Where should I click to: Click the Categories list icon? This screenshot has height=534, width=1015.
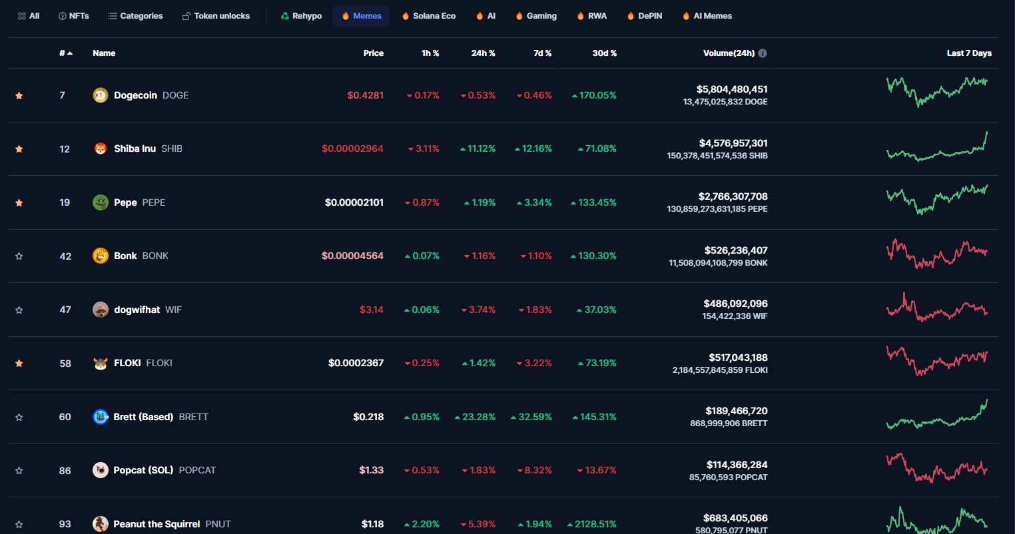click(x=113, y=16)
